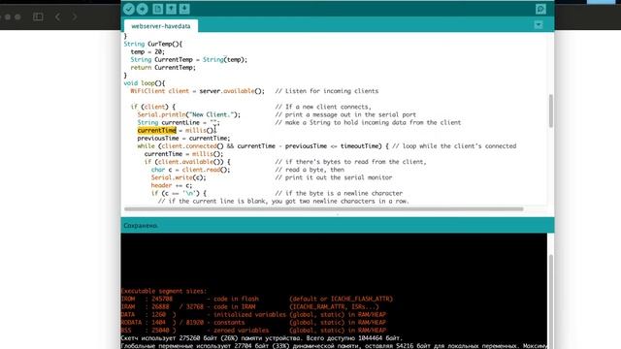The width and height of the screenshot is (621, 349).
Task: Open the Serial Monitor icon
Action: (x=540, y=9)
